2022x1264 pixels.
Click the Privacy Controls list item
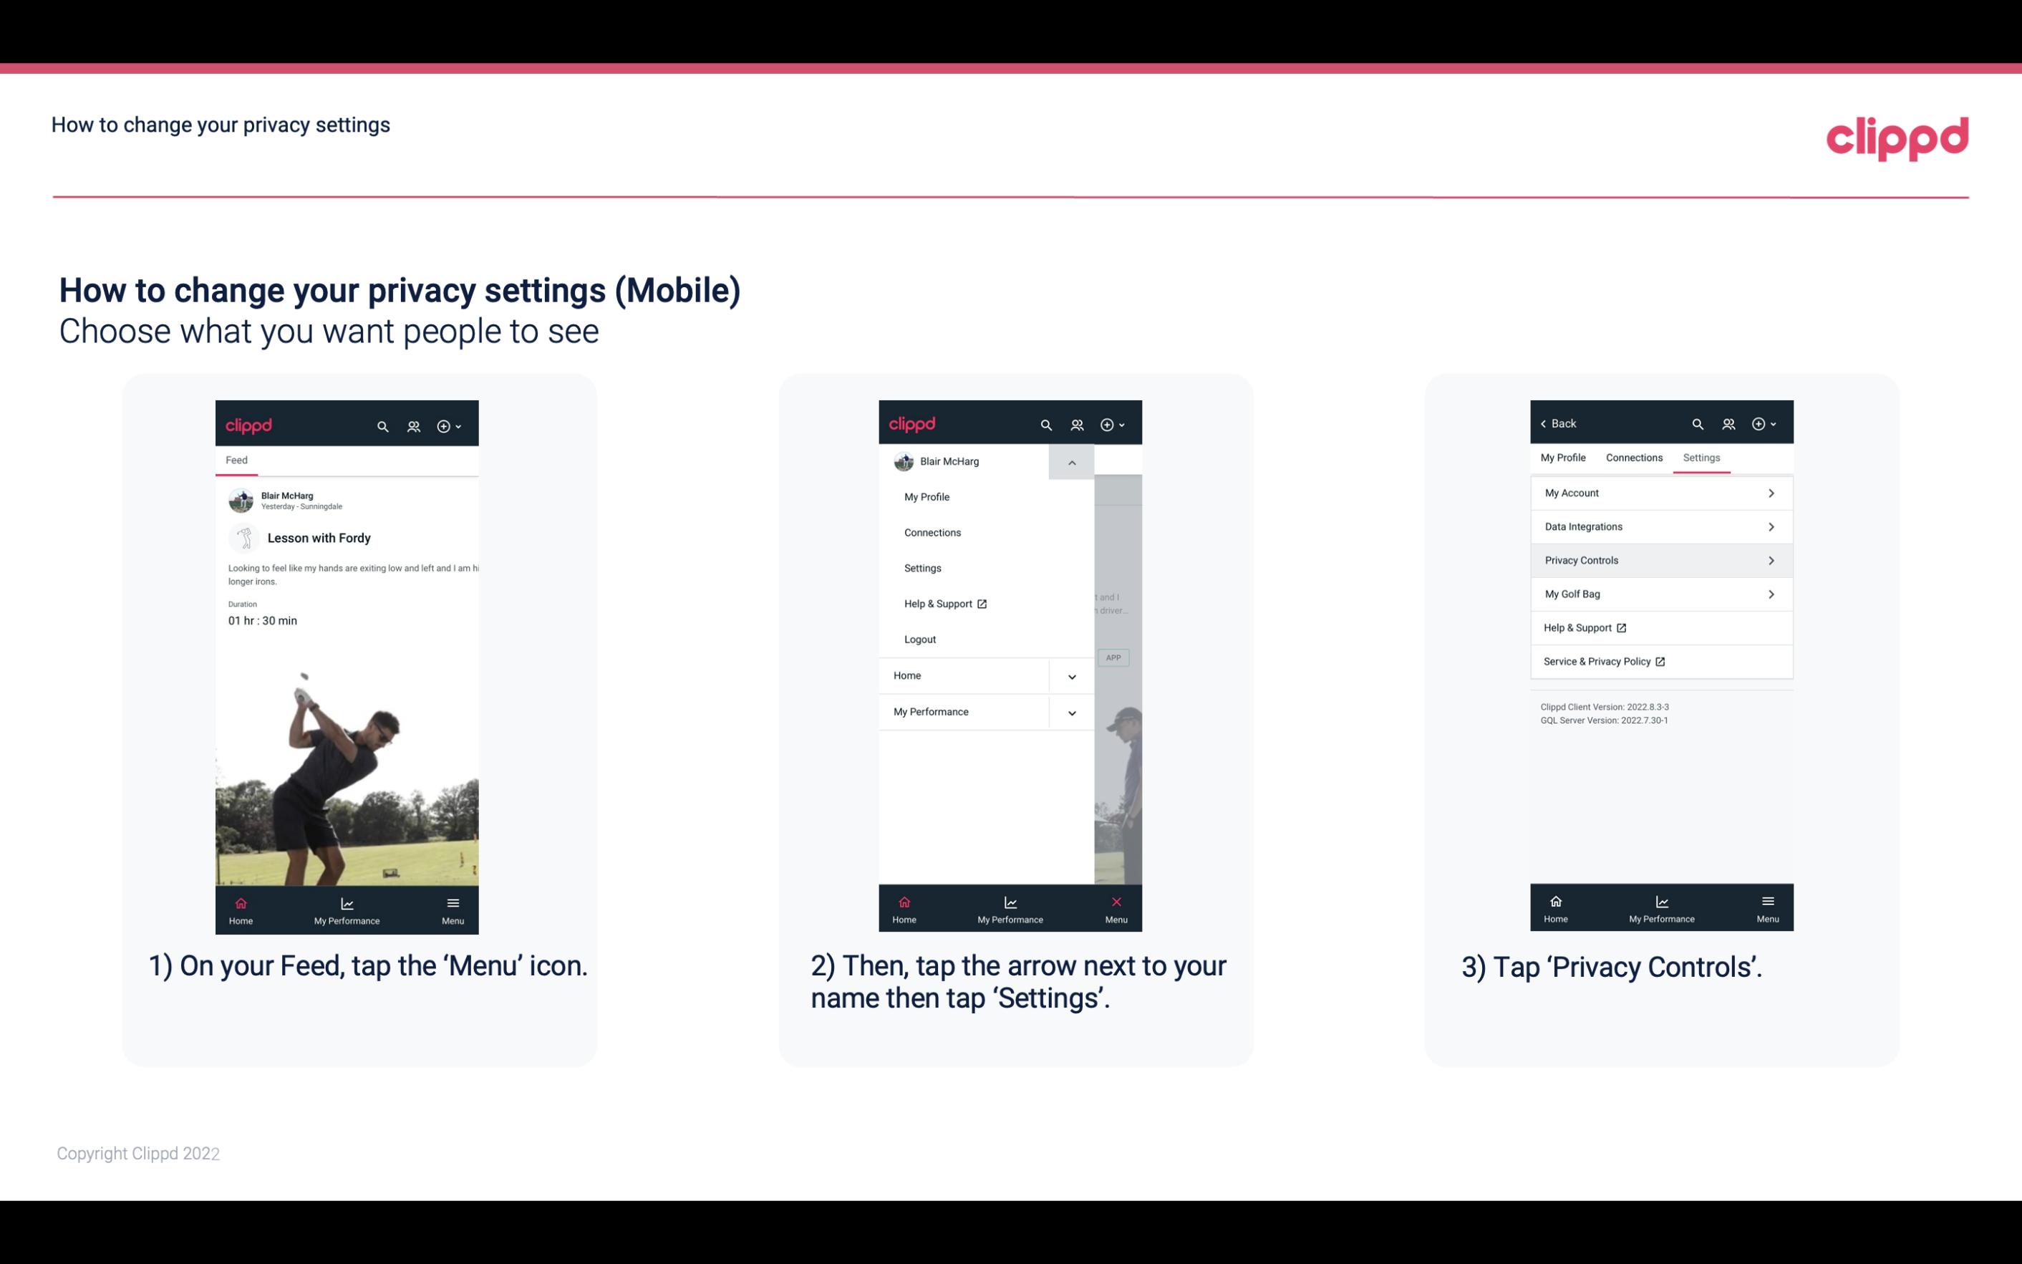1660,559
